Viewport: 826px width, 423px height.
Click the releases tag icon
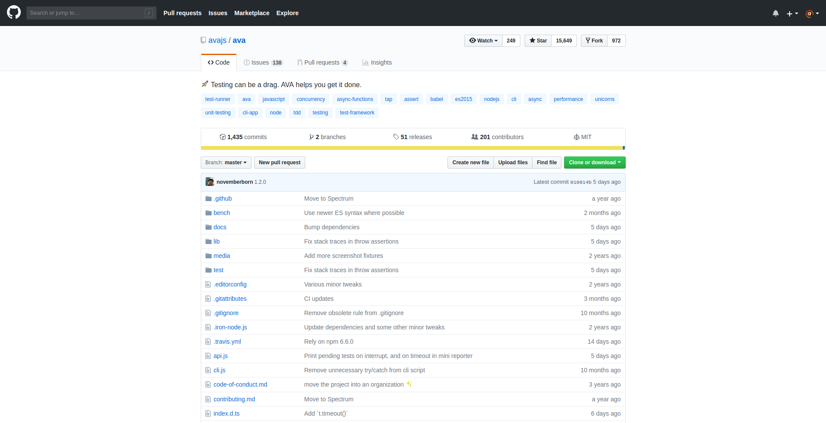click(x=396, y=137)
